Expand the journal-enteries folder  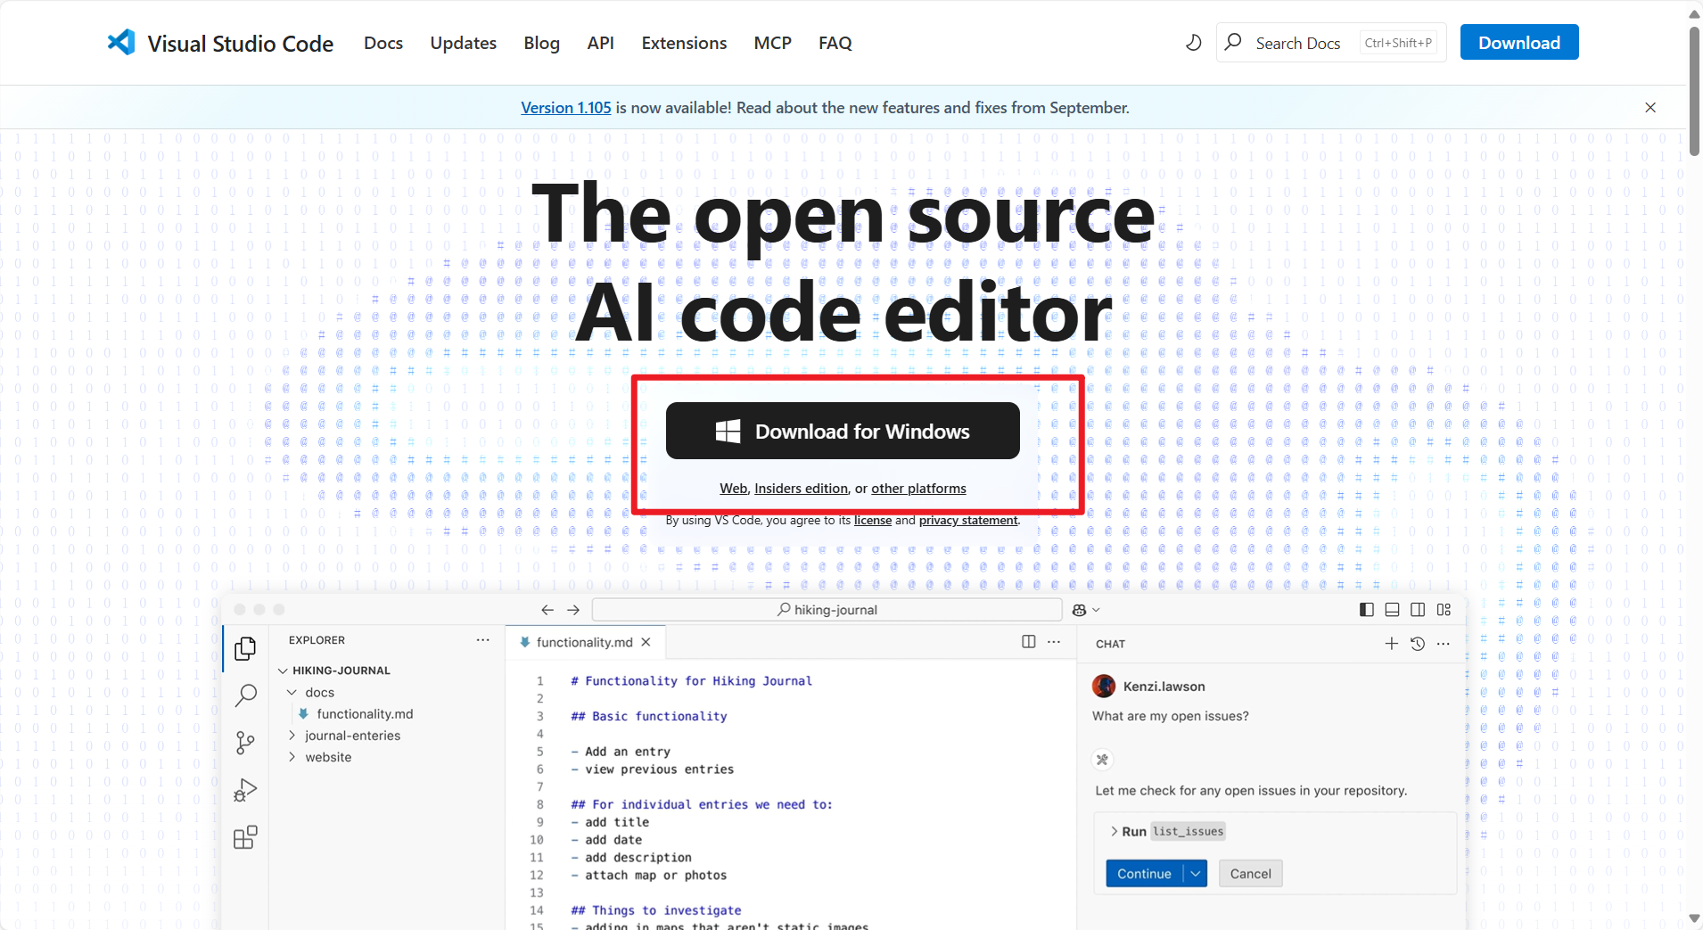click(292, 736)
